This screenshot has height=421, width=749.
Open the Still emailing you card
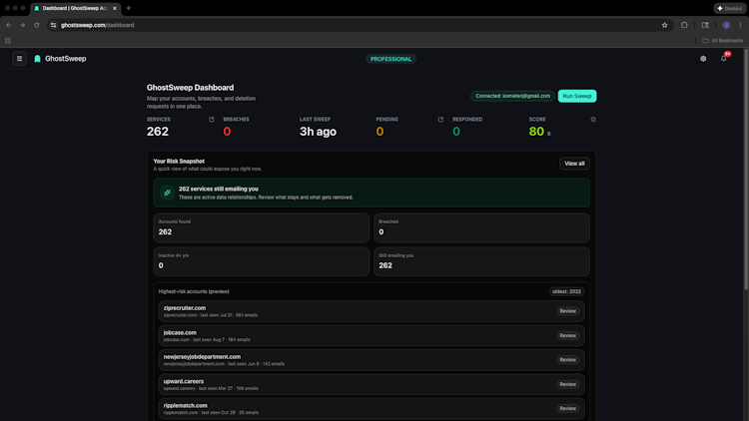click(481, 261)
